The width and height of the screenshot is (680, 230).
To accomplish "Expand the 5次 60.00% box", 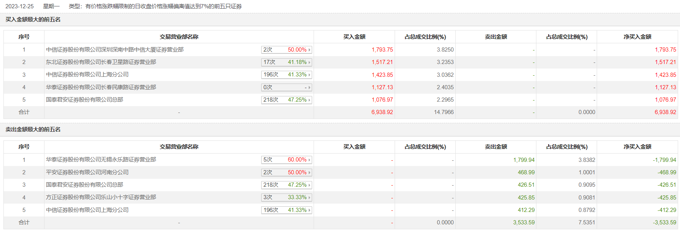I will 286,160.
